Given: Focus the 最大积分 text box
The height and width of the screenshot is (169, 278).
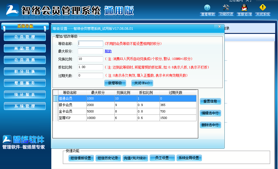Looking at the screenshot, I should pyautogui.click(x=91, y=51).
